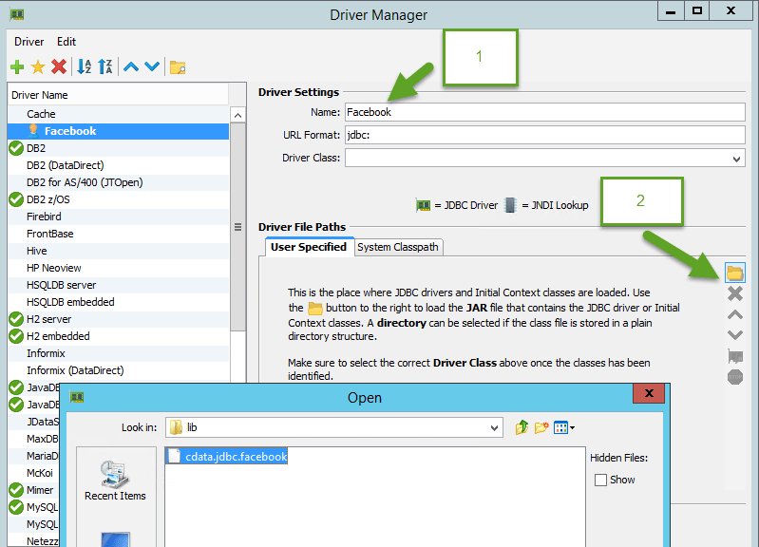Minimize the Driver Manager window
This screenshot has width=759, height=547.
click(x=671, y=10)
